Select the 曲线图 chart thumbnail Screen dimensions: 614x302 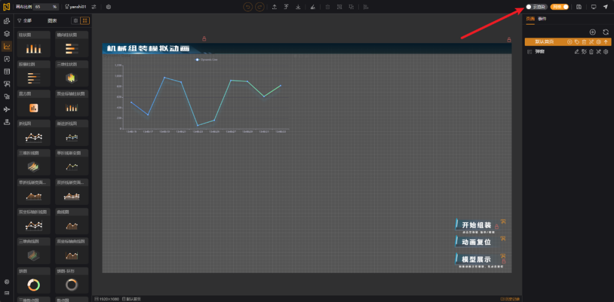pos(72,221)
